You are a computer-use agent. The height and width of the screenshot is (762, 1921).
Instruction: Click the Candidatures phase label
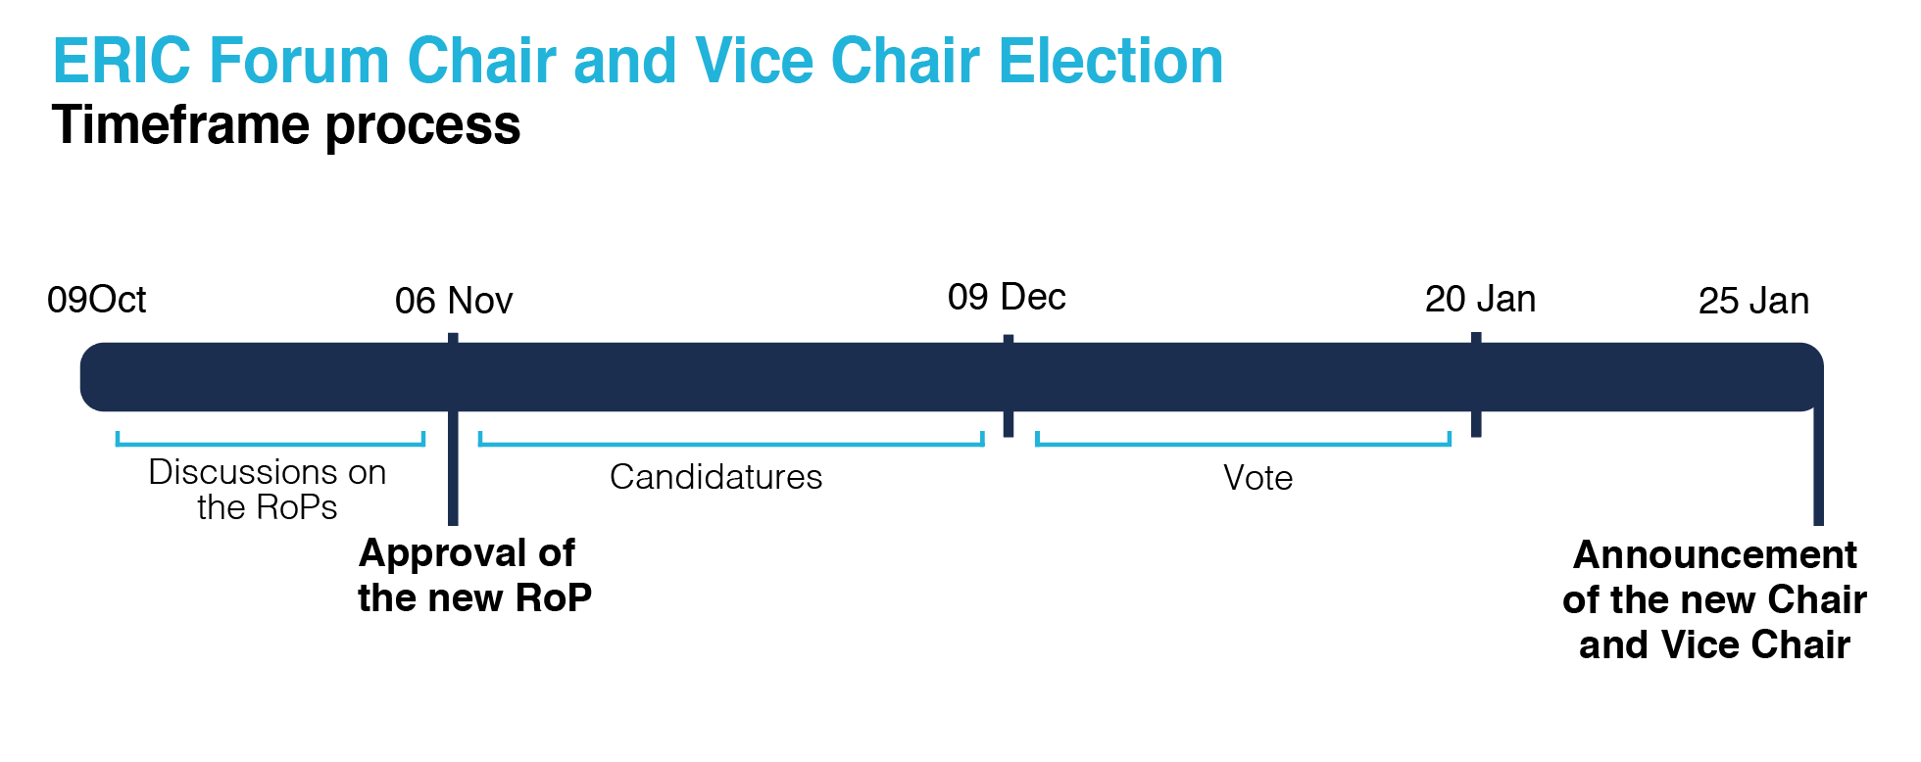point(716,477)
